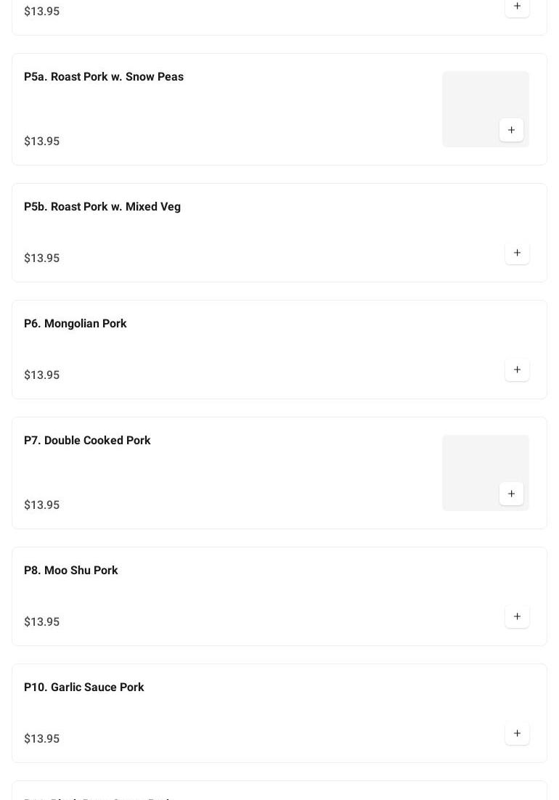The width and height of the screenshot is (559, 800).
Task: Open P7. Double Cooked Pork details
Action: 87,441
